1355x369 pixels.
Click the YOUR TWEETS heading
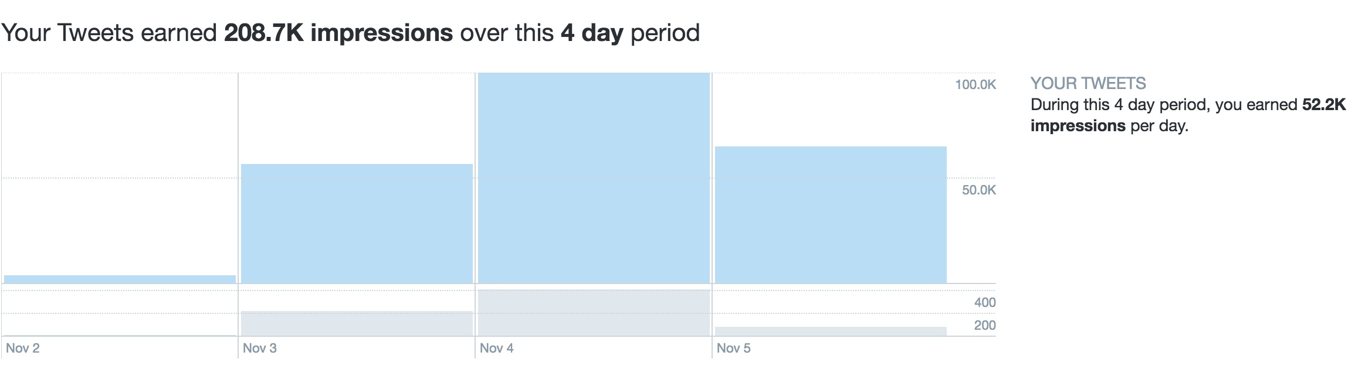coord(1088,84)
